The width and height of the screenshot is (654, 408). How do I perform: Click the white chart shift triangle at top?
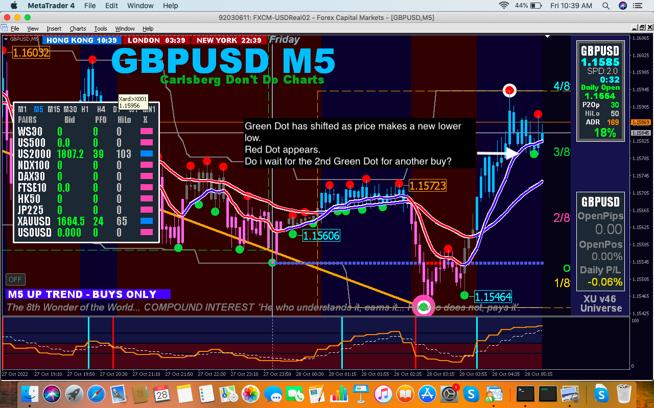tap(547, 37)
